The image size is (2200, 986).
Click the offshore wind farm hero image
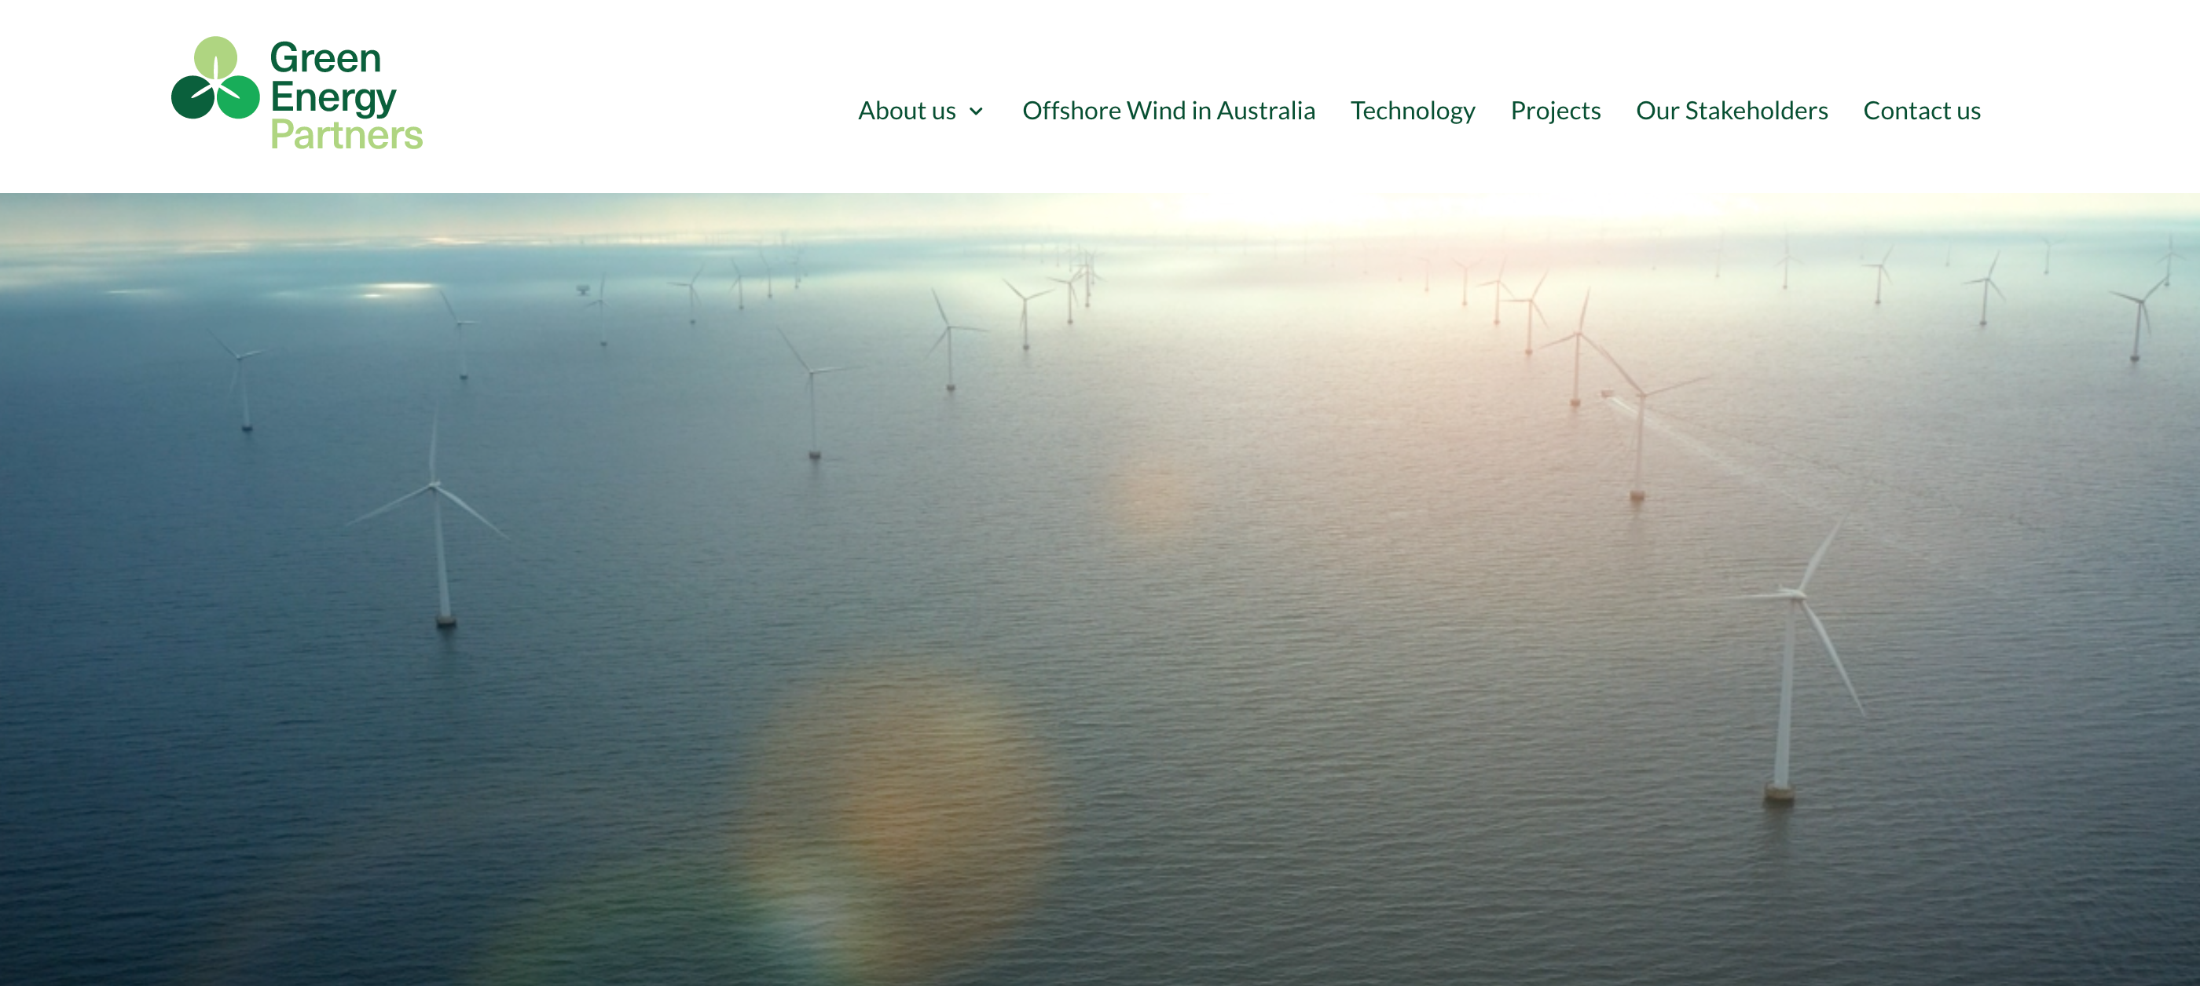point(1100,590)
